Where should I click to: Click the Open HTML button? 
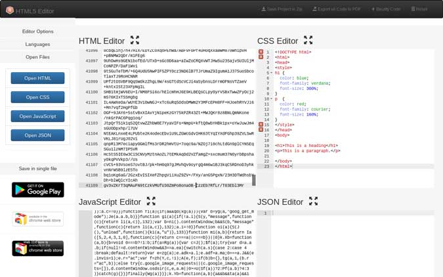point(37,78)
